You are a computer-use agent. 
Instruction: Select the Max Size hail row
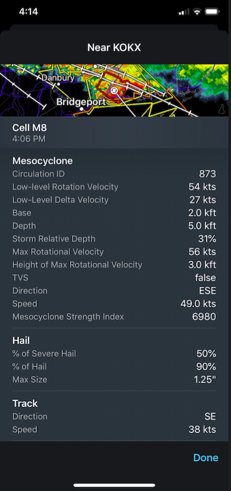(114, 380)
